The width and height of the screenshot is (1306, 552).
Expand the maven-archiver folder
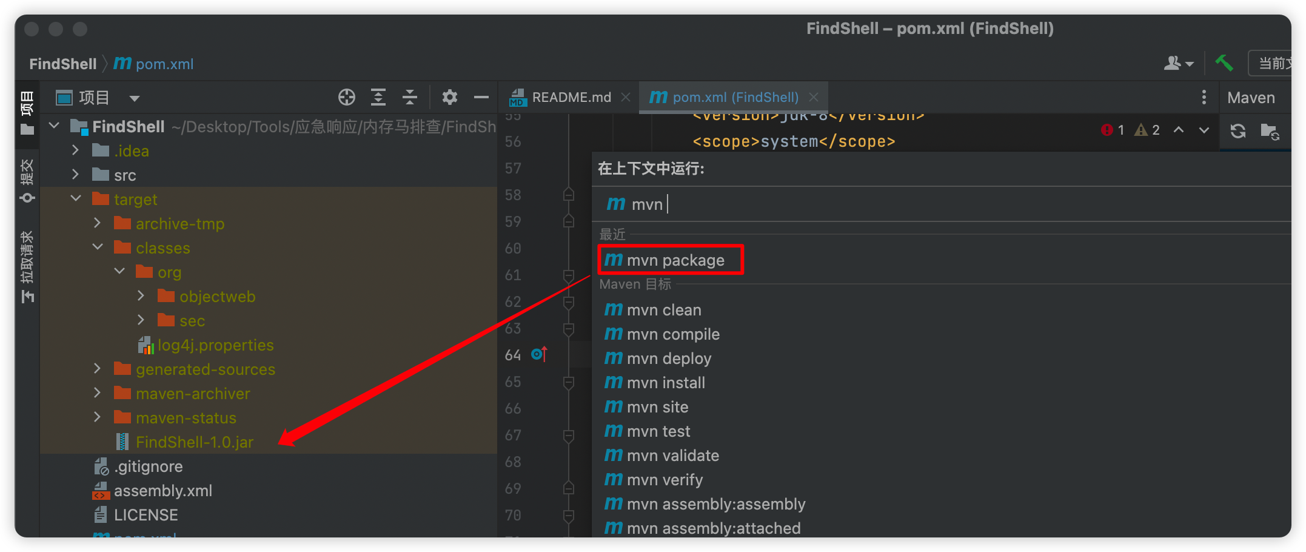[97, 393]
